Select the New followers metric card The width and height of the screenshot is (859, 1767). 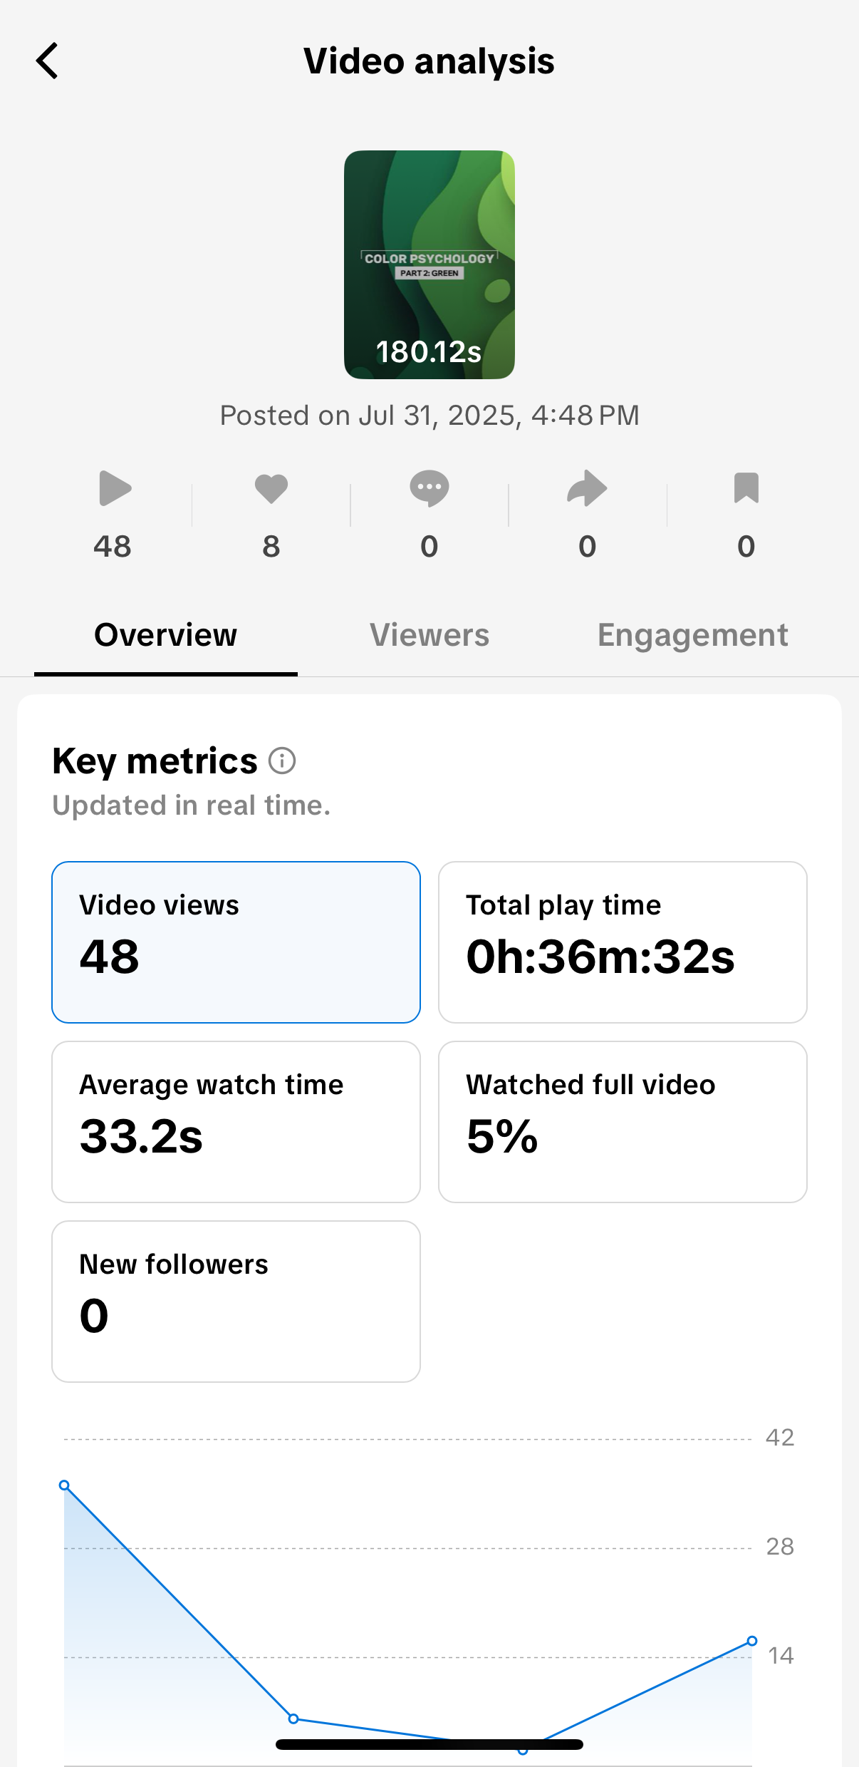pyautogui.click(x=236, y=1301)
